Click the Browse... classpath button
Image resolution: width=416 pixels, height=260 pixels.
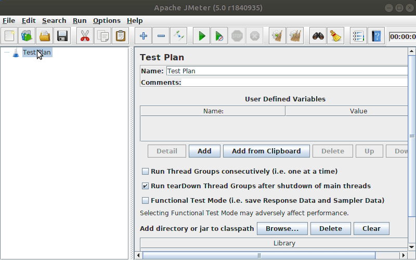click(x=282, y=229)
